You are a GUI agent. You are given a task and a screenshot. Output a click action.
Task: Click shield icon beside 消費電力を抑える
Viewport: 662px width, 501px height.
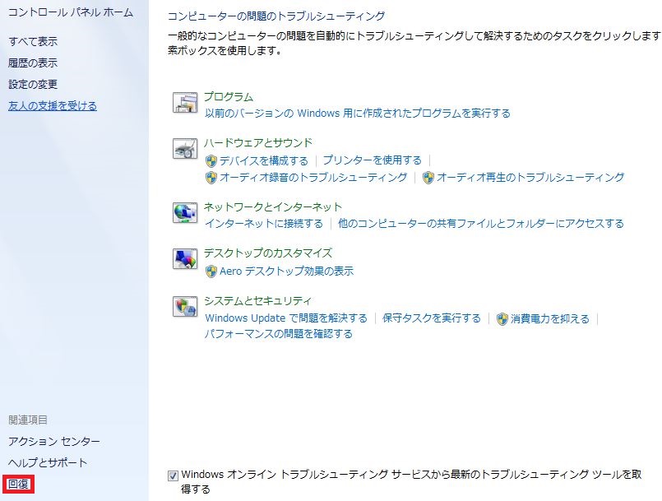(502, 318)
